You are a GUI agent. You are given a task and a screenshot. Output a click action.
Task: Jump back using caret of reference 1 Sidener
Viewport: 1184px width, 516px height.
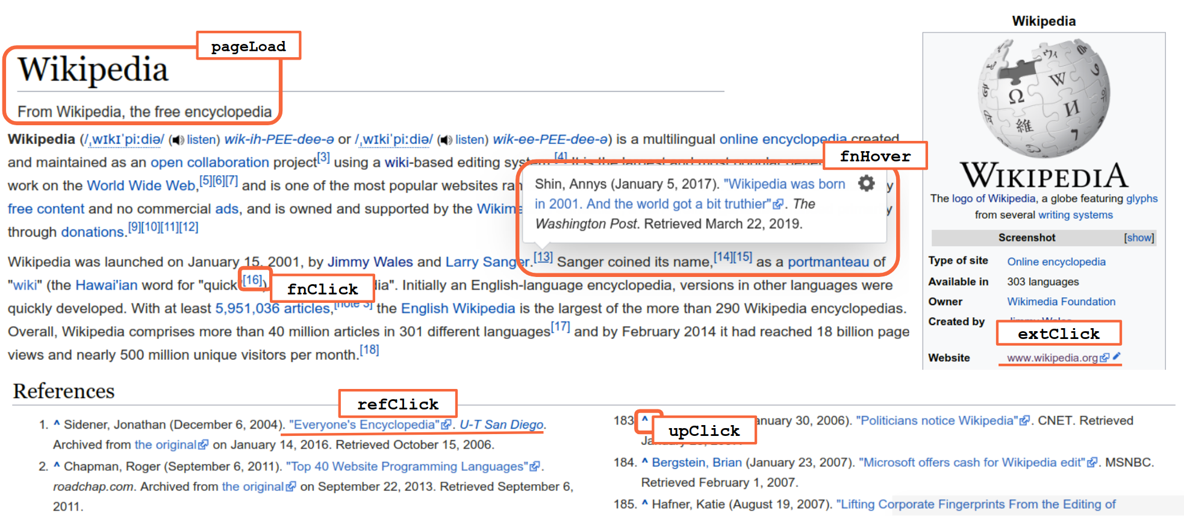(x=57, y=424)
